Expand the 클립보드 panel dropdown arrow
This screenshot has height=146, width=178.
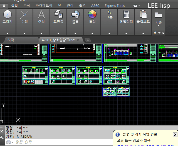[x=143, y=34]
